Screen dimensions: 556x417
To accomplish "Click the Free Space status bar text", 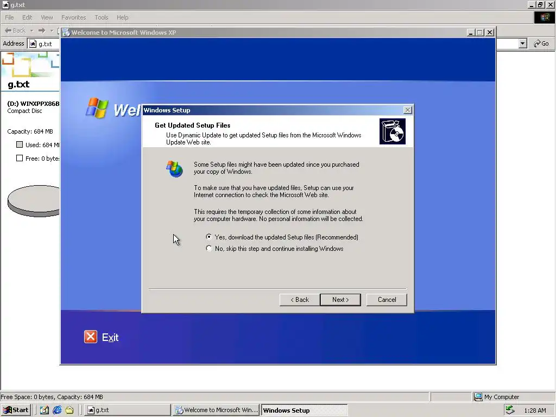I will 52,397.
